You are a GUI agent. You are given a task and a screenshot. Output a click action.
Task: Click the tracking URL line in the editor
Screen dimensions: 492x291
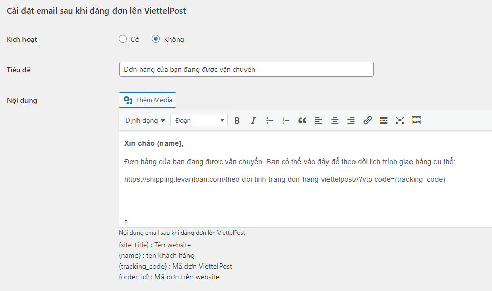click(285, 179)
